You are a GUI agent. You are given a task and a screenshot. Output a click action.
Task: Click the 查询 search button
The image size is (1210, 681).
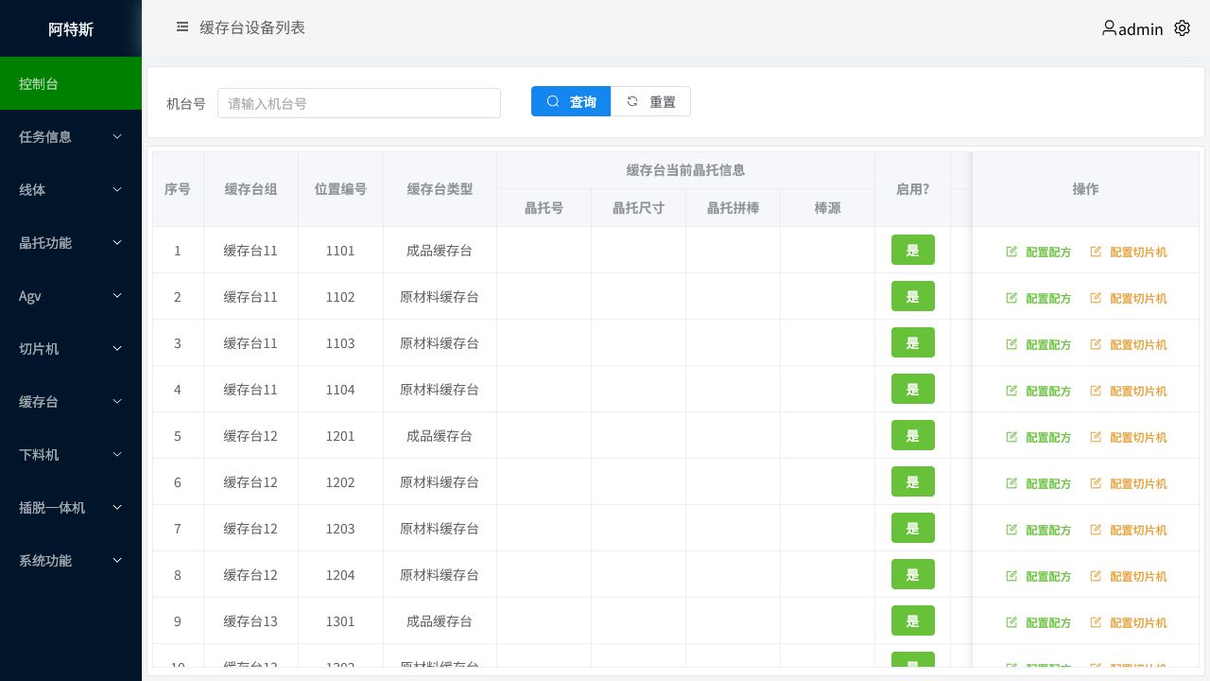click(571, 101)
